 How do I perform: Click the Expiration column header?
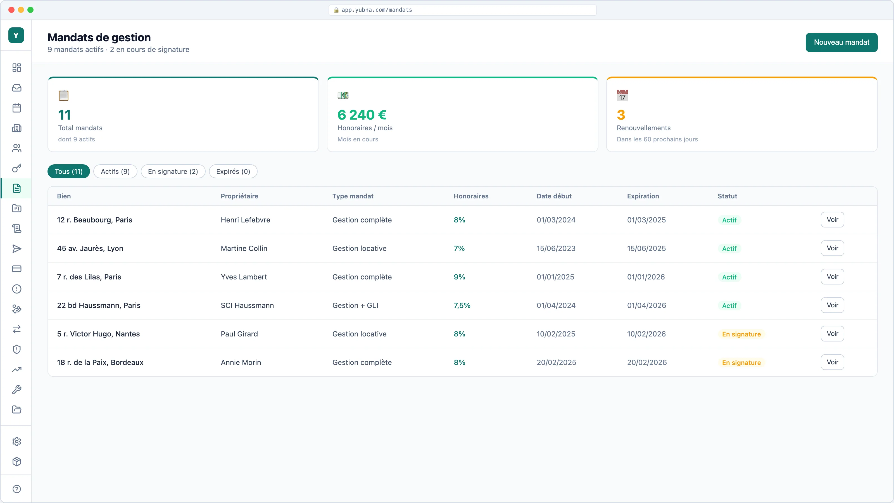pos(643,196)
